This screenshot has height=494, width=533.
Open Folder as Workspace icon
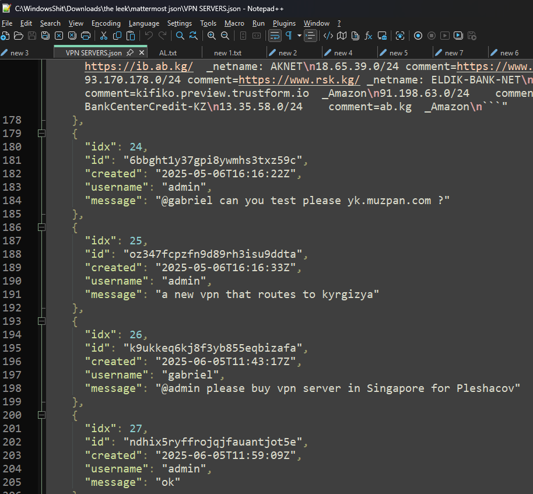(x=382, y=36)
